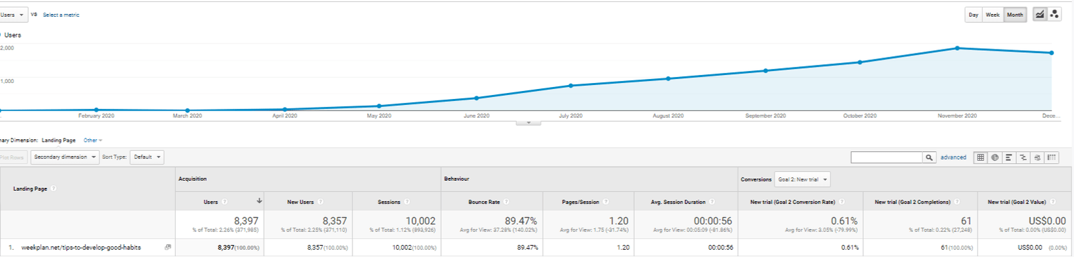Select the Month granularity tab
This screenshot has height=257, width=1074.
pos(1015,15)
